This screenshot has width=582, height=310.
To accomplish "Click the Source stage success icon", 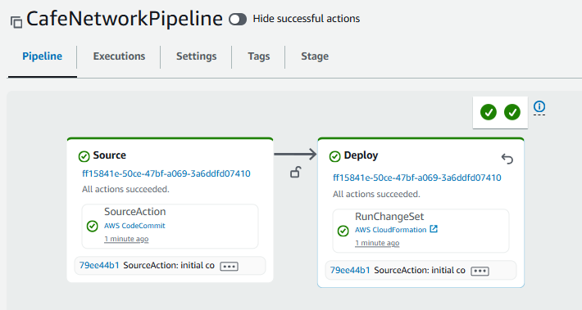I will [84, 156].
